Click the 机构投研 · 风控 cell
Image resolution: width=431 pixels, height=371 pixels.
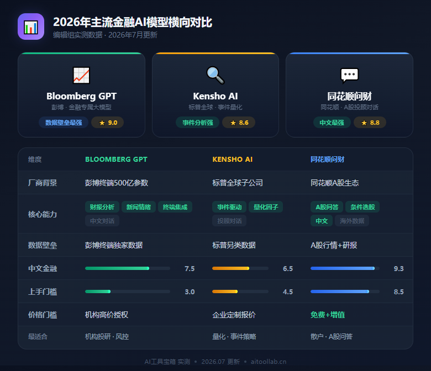click(x=107, y=336)
